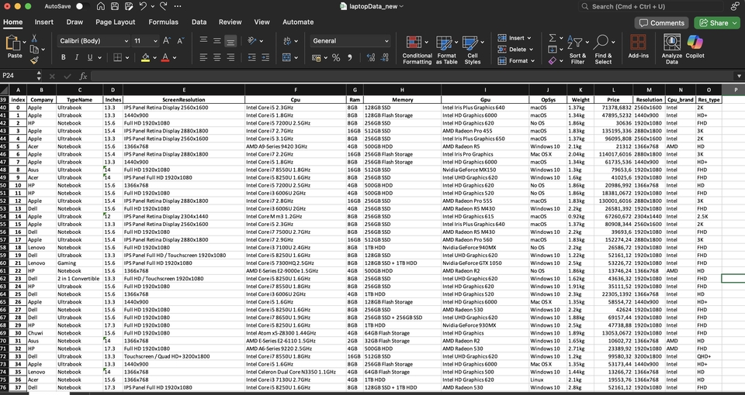
Task: Switch to the Formulas tab
Action: 164,22
